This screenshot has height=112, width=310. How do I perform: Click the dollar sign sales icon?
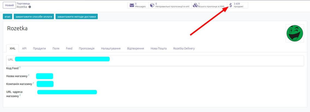[x=230, y=5]
